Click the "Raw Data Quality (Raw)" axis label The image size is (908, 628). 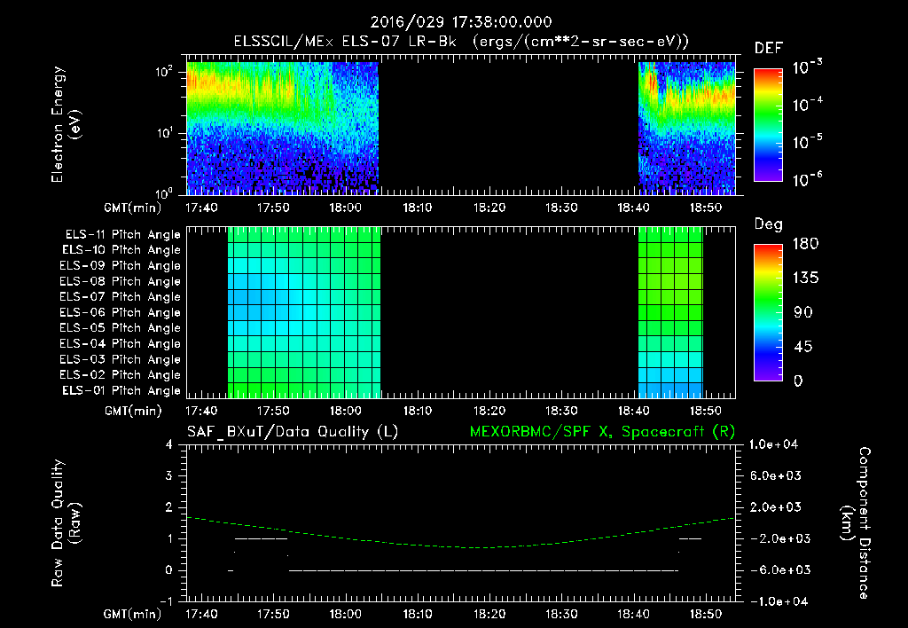click(x=66, y=523)
